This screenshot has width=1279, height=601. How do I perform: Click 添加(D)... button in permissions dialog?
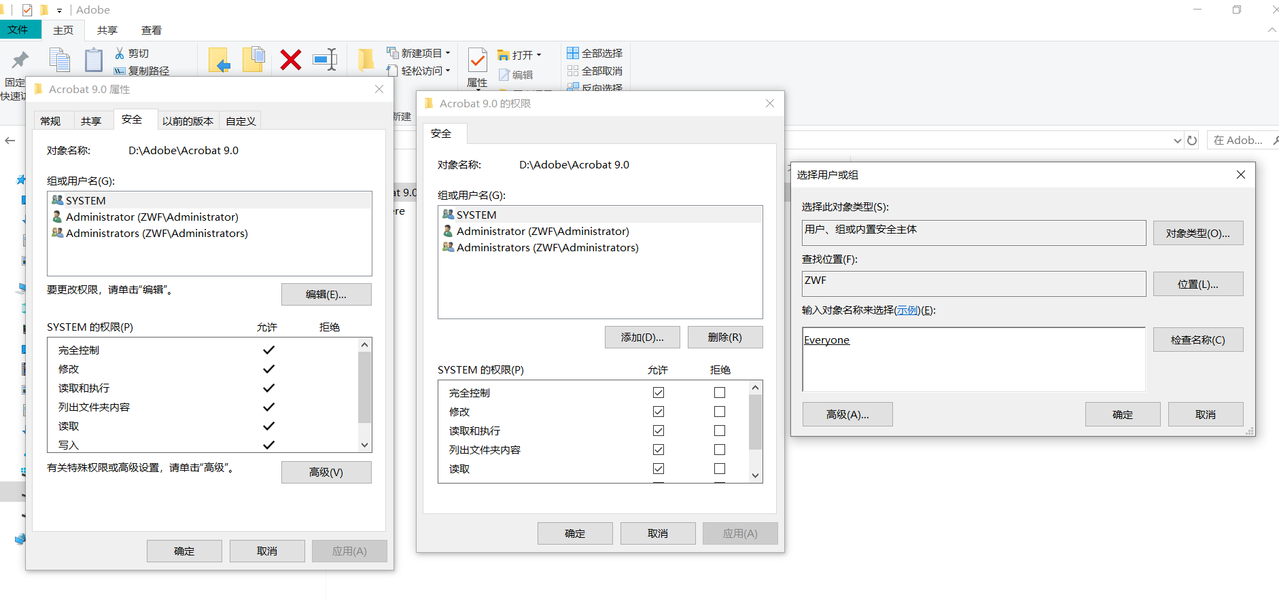tap(642, 337)
